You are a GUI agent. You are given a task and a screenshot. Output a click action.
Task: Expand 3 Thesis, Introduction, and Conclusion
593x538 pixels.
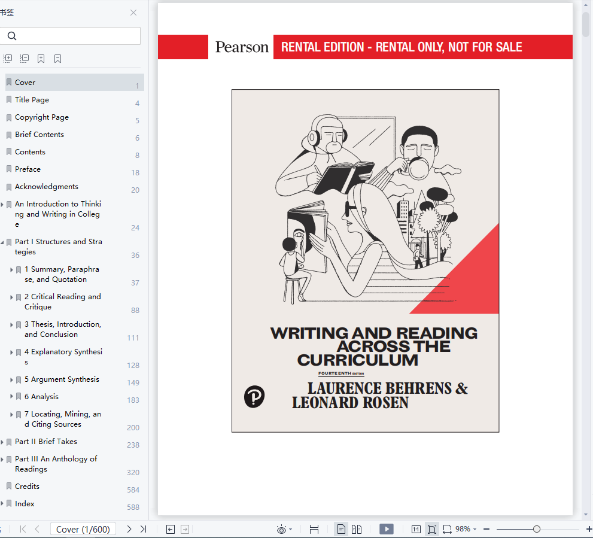pos(11,325)
